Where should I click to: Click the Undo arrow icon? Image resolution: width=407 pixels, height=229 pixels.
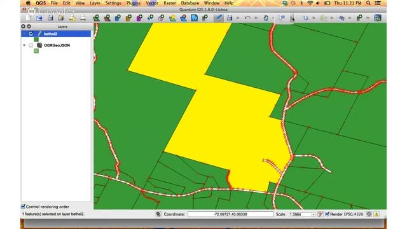(x=247, y=18)
